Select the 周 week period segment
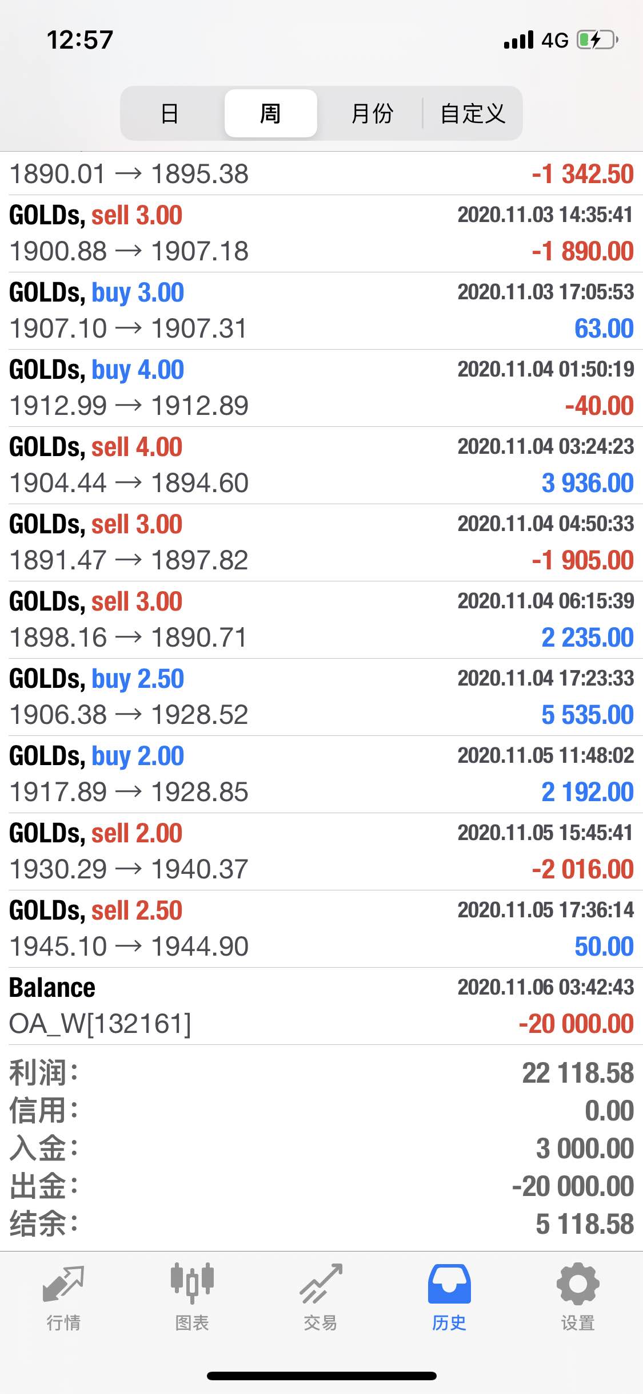The height and width of the screenshot is (1394, 643). (270, 113)
